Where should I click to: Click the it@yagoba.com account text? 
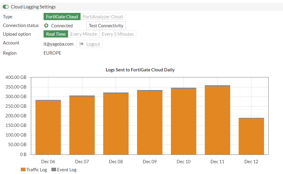coord(59,44)
